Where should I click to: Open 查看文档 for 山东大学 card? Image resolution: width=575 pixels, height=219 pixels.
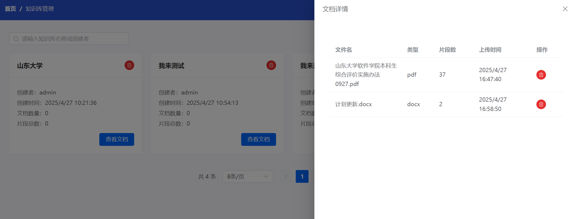point(117,139)
